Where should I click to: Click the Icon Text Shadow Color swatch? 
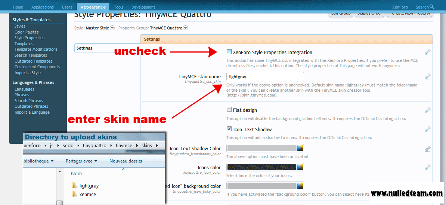pyautogui.click(x=262, y=148)
